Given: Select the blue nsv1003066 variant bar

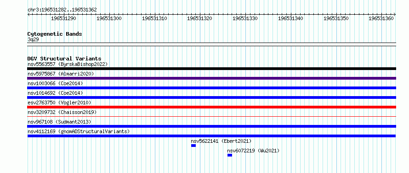Looking at the screenshot, I should (211, 88).
